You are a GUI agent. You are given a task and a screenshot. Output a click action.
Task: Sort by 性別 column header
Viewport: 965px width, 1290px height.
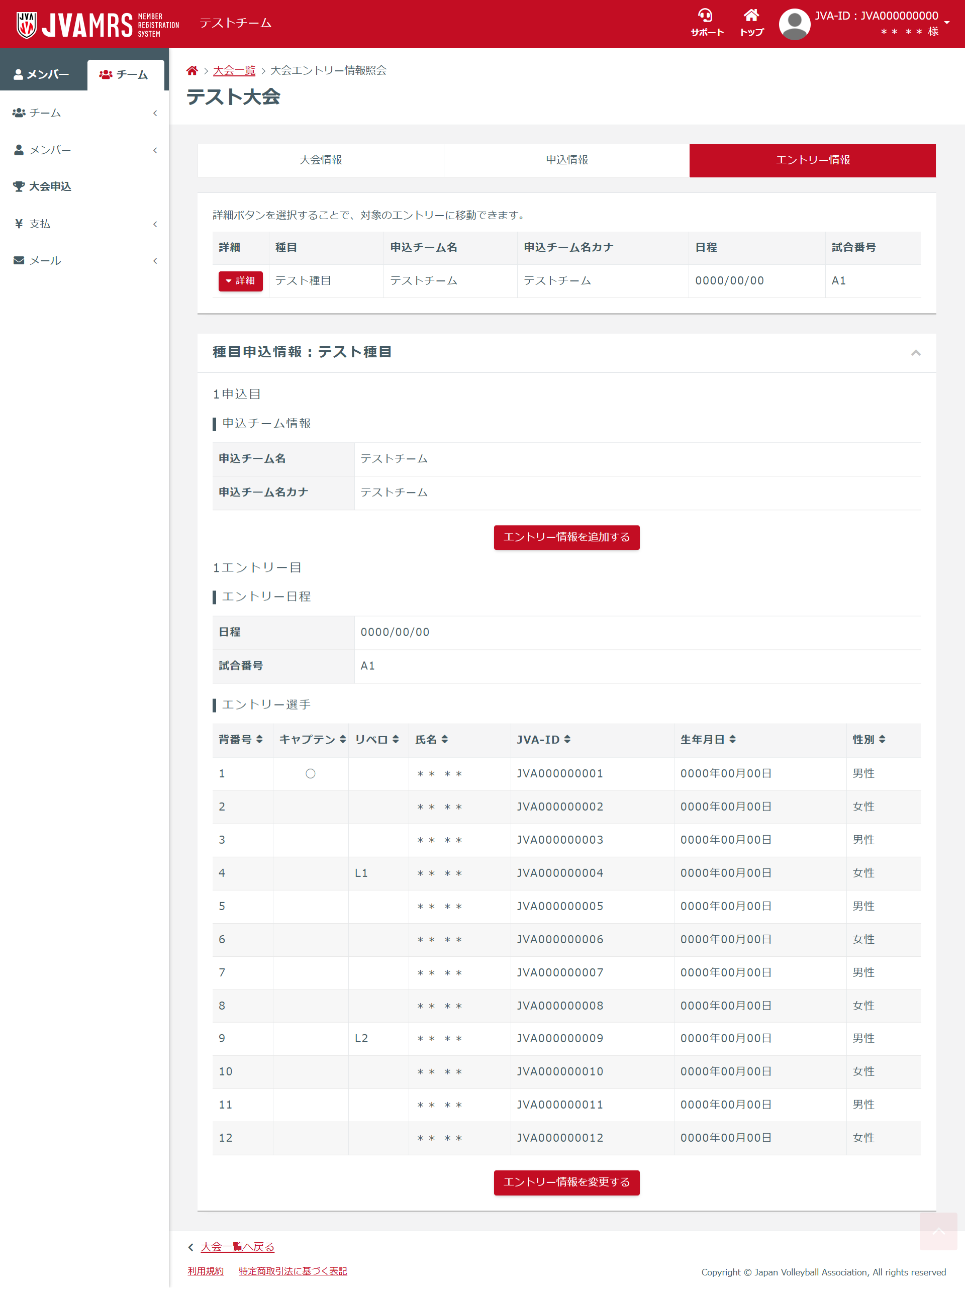pyautogui.click(x=882, y=739)
